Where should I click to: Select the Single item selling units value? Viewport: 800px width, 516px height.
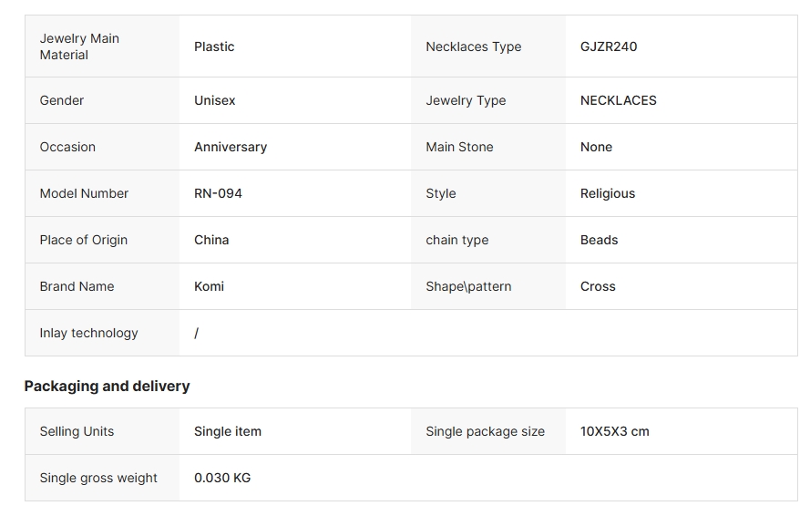tap(228, 431)
